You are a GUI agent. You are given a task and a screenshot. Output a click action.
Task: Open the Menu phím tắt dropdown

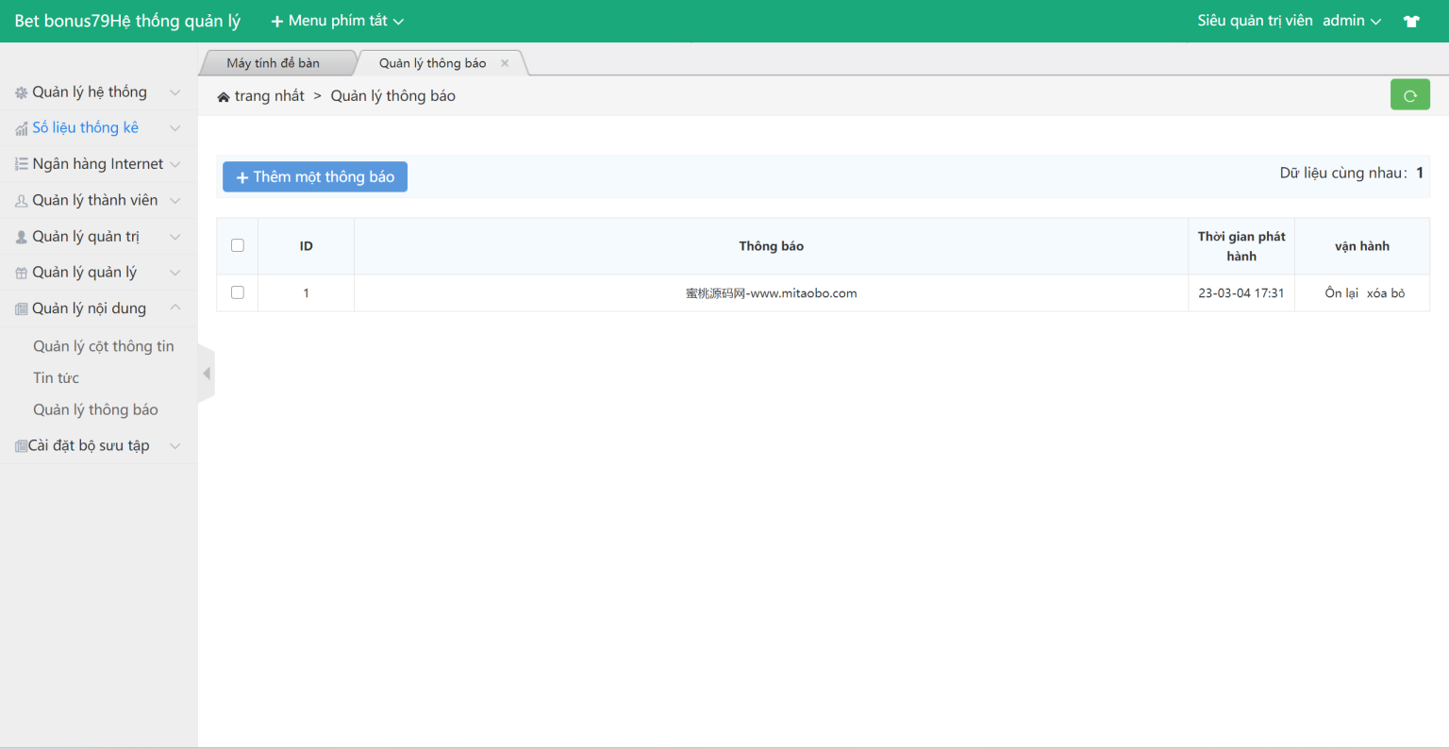tap(337, 21)
